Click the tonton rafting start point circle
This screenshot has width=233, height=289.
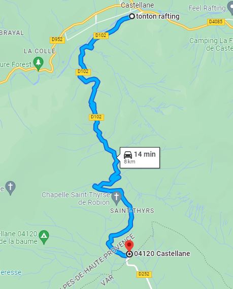pos(132,16)
